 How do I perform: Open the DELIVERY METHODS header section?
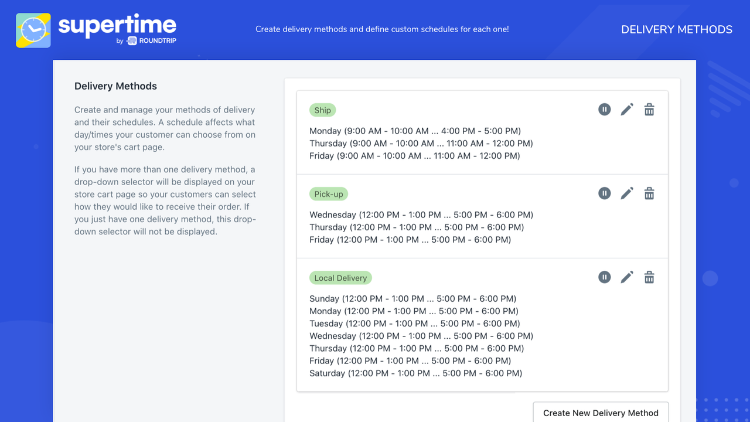coord(676,29)
